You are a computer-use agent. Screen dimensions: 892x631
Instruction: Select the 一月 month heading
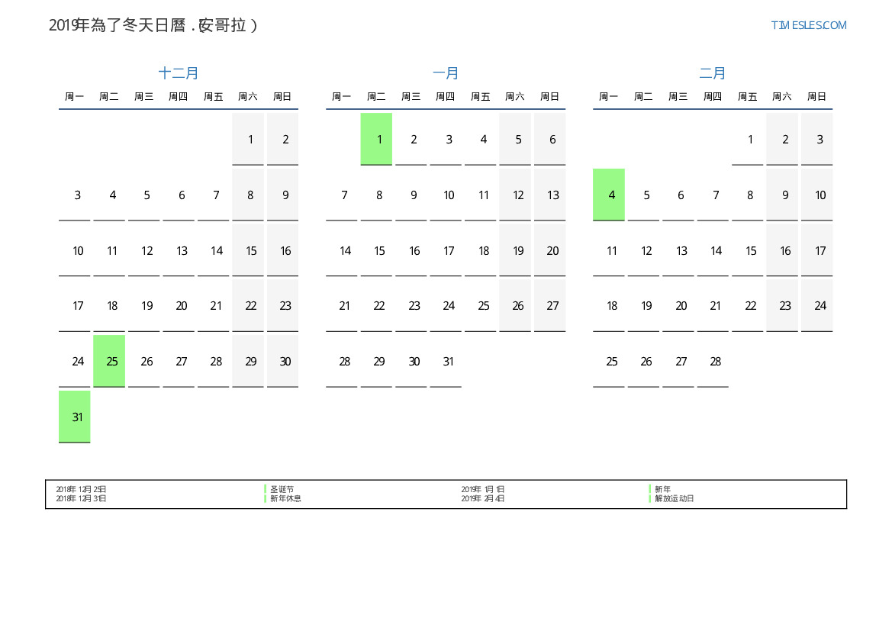(x=446, y=73)
